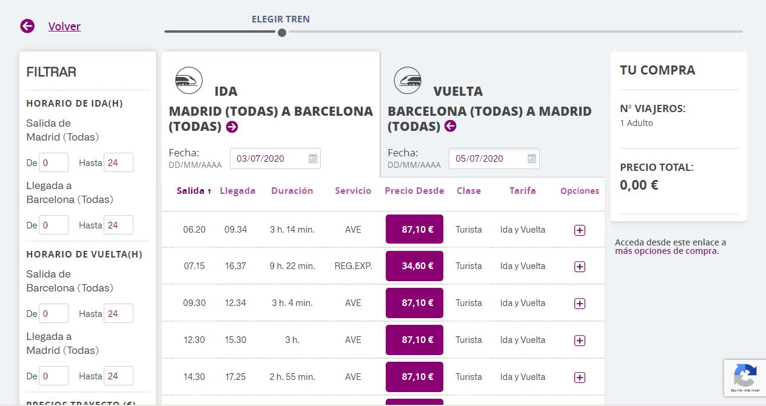Expand options for the 07.15 REG.EXP. train
Screen dimensions: 766x406
[579, 267]
